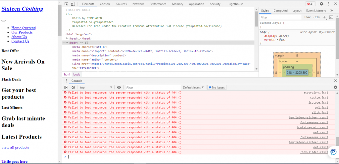The width and height of the screenshot is (339, 164).
Task: Select the Styles pane tab
Action: pyautogui.click(x=265, y=11)
